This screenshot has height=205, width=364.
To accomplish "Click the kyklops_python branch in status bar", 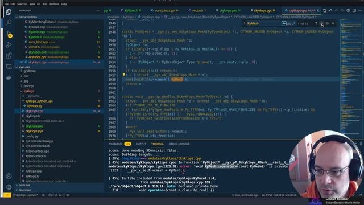I will (26, 195).
